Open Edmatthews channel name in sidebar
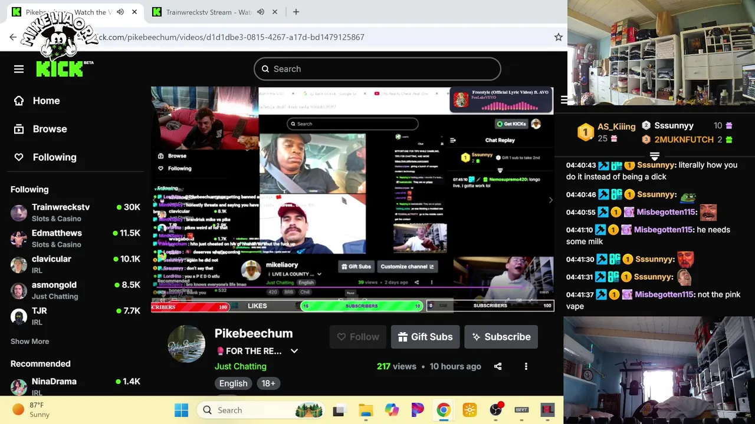This screenshot has width=755, height=424. point(57,233)
